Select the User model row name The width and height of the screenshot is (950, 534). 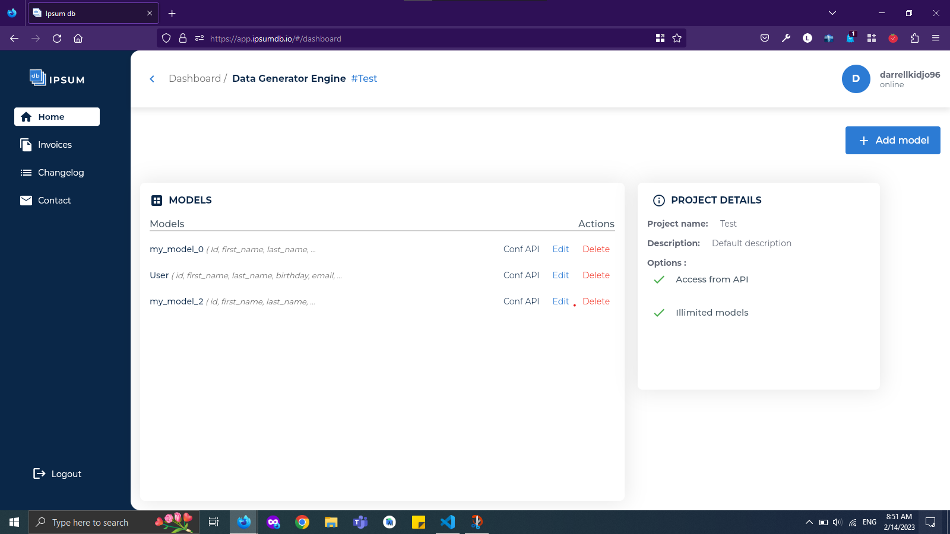[x=159, y=275]
